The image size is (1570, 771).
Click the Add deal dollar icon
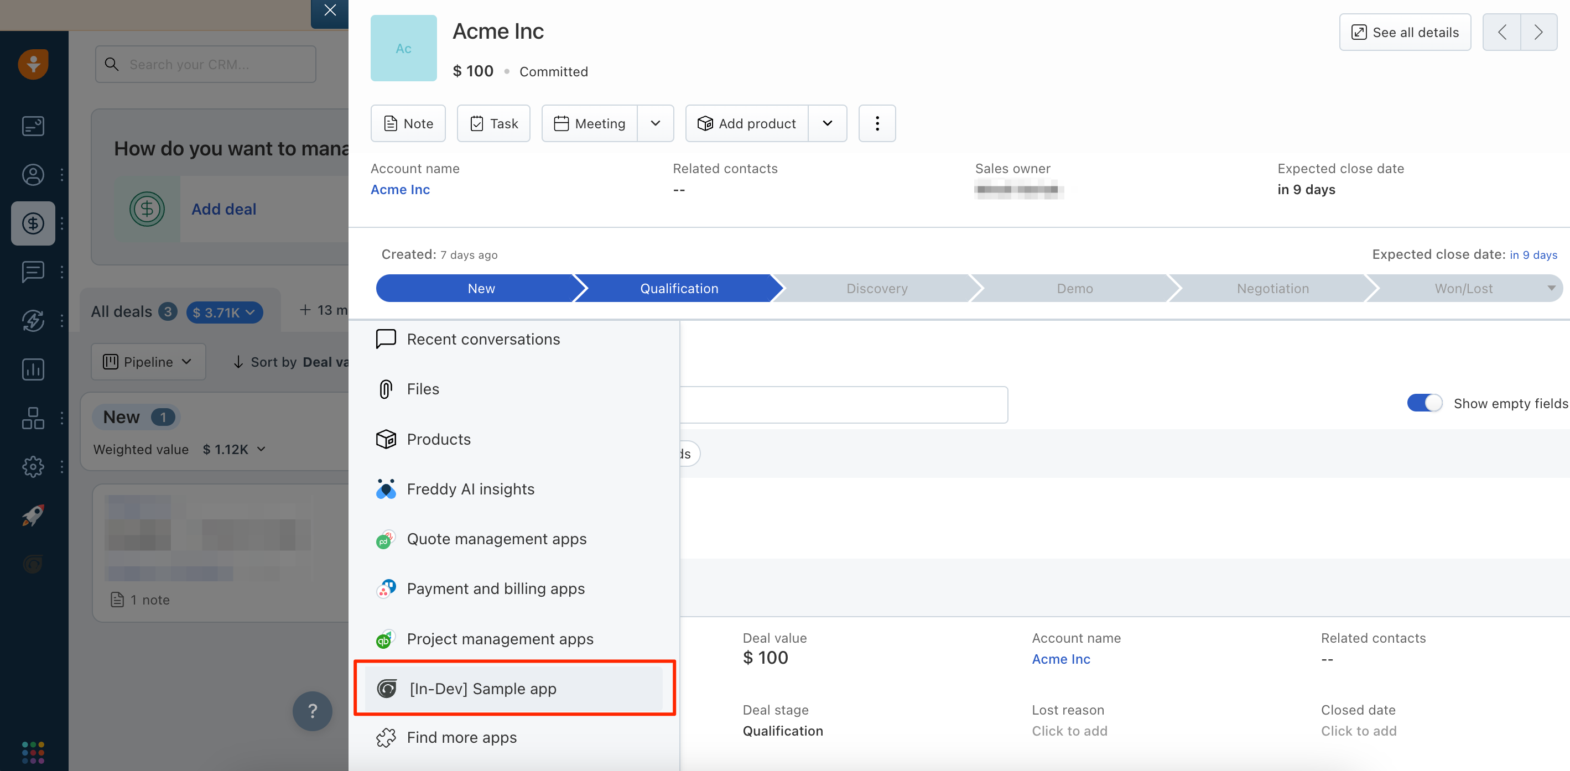click(x=147, y=209)
